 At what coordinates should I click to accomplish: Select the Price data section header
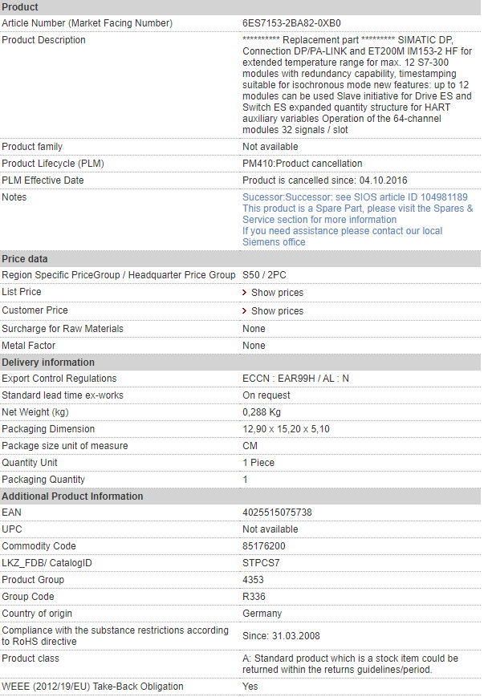tap(240, 259)
